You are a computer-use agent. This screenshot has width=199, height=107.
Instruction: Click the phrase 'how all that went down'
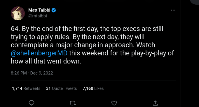tap(46, 61)
